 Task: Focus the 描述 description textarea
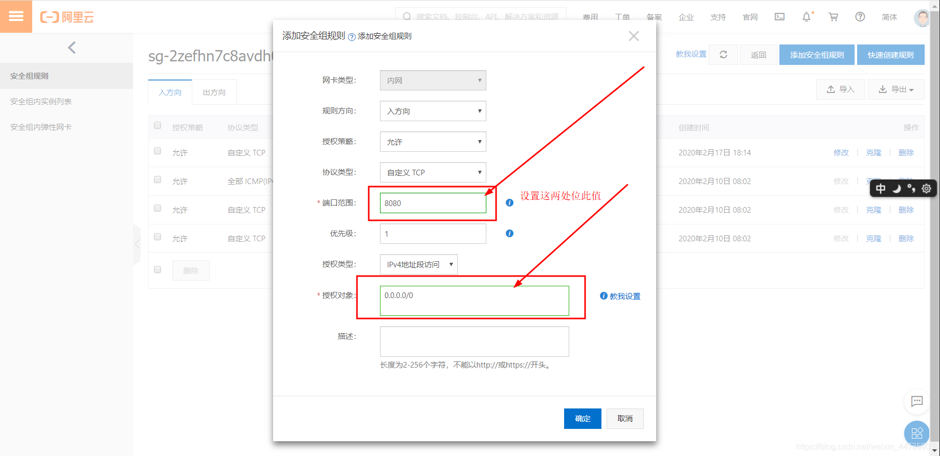click(x=474, y=341)
